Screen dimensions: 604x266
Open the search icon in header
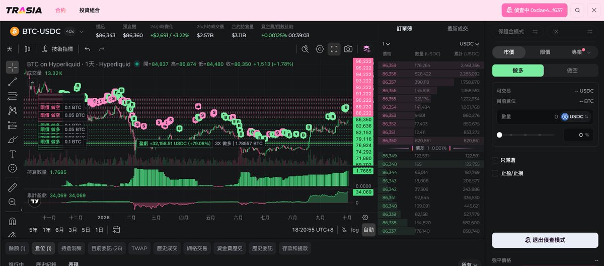(x=577, y=10)
